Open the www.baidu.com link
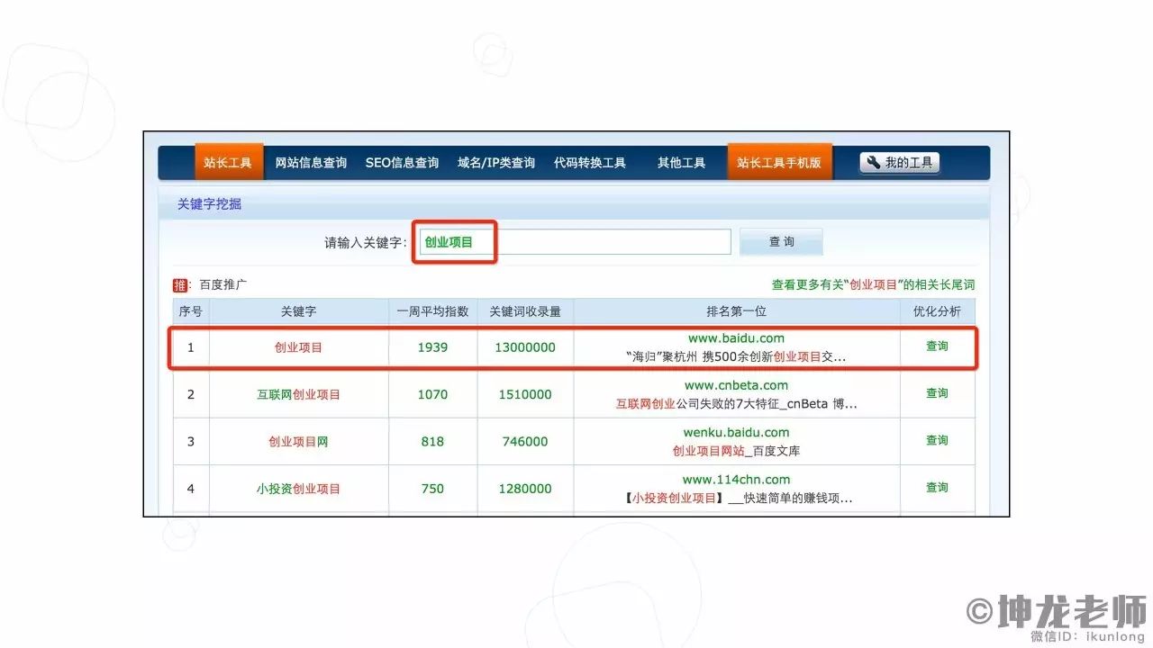Viewport: 1153px width, 648px height. (x=736, y=338)
